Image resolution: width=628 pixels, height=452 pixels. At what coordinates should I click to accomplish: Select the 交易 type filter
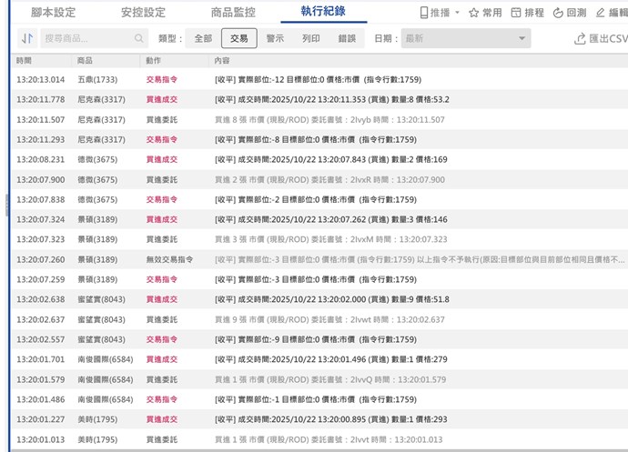tap(238, 39)
